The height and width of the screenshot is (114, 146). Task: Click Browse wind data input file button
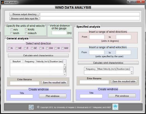25,18
